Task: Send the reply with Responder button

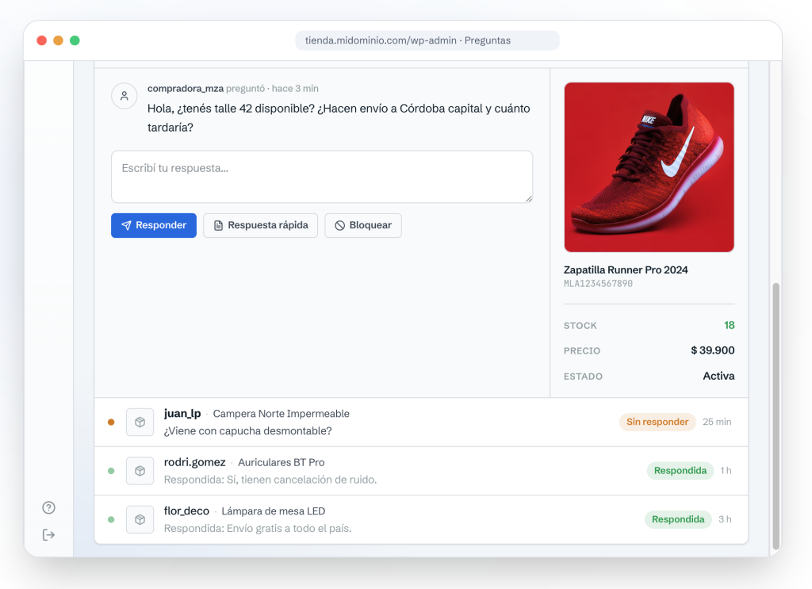Action: [154, 225]
